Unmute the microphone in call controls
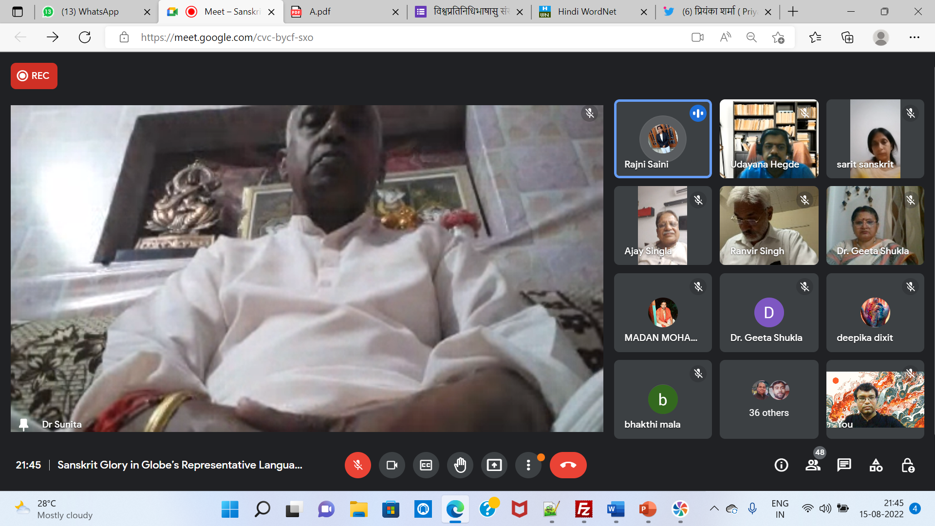 pyautogui.click(x=357, y=465)
